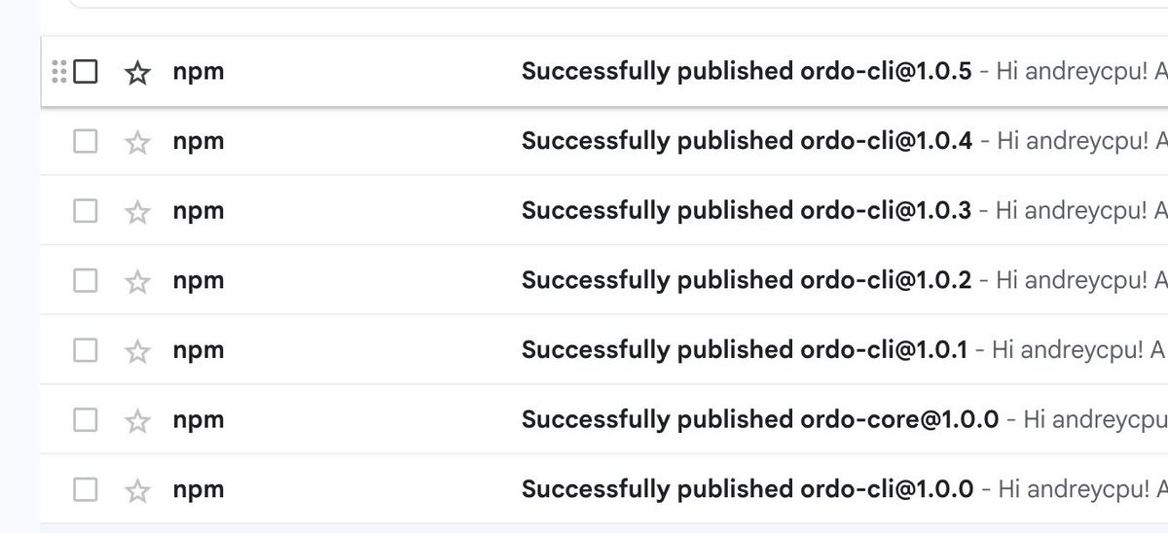Select checkbox for ordo-cli@1.0.3 email

click(x=86, y=210)
